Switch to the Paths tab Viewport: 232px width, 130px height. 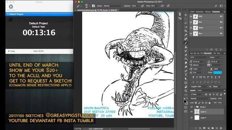200,90
